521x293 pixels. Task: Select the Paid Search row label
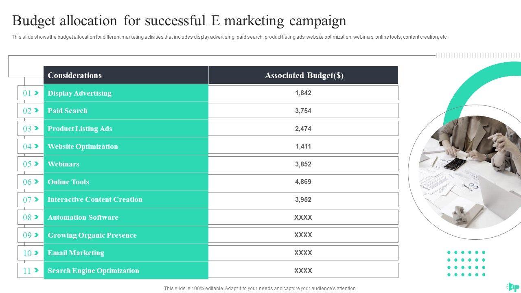(x=68, y=111)
